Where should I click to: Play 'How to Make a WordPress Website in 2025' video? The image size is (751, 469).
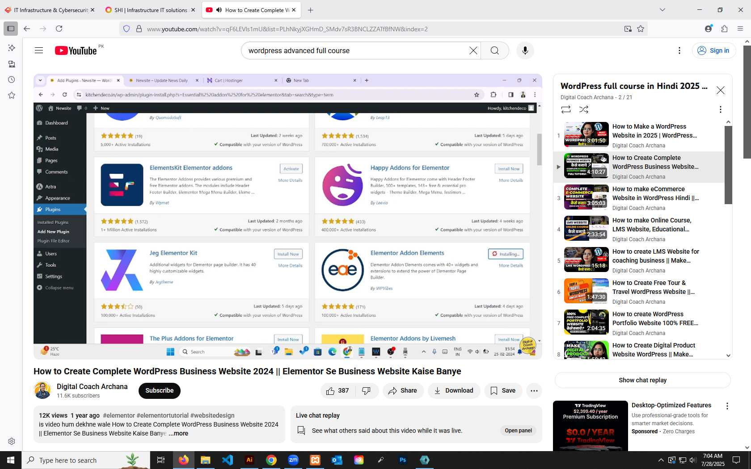click(x=638, y=136)
